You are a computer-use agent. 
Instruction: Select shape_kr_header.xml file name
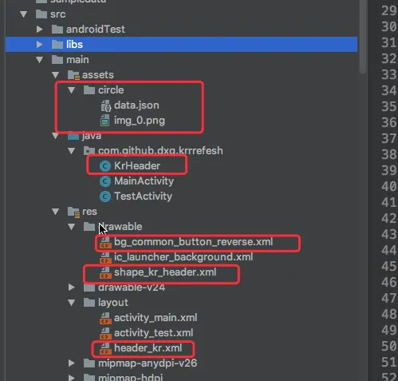pyautogui.click(x=165, y=272)
